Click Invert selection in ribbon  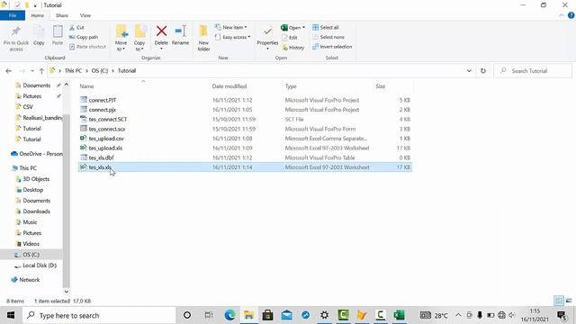332,47
